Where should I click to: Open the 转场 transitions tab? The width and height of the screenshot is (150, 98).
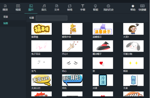tap(70, 8)
